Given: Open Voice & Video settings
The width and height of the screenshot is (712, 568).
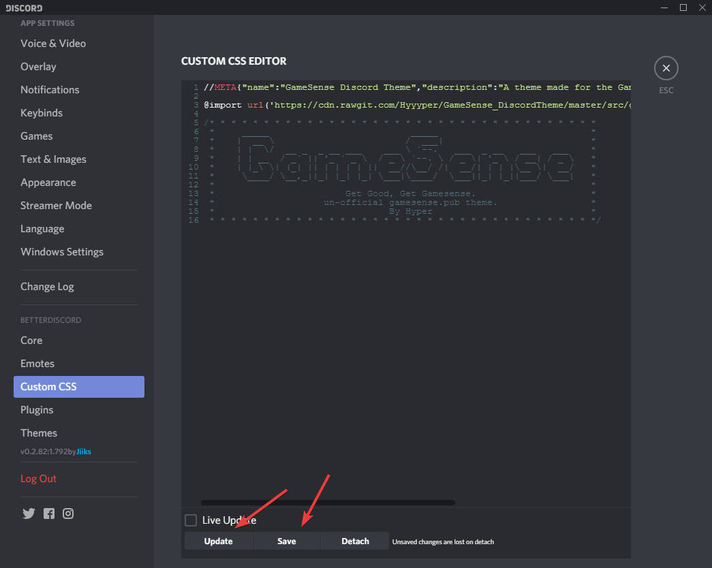Looking at the screenshot, I should 53,44.
